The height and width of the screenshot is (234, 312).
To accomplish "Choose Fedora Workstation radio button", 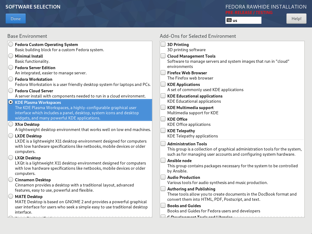I will [x=11, y=79].
